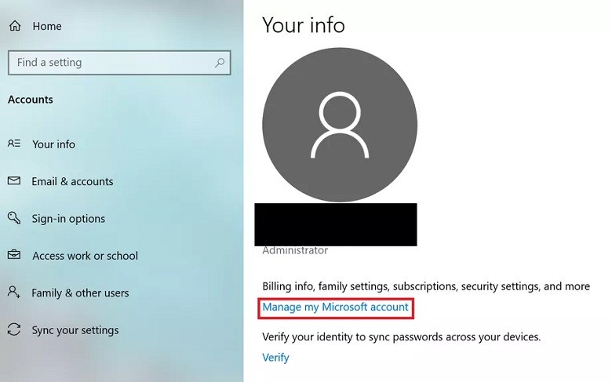Click the Verify link
Image resolution: width=612 pixels, height=382 pixels.
pos(275,358)
